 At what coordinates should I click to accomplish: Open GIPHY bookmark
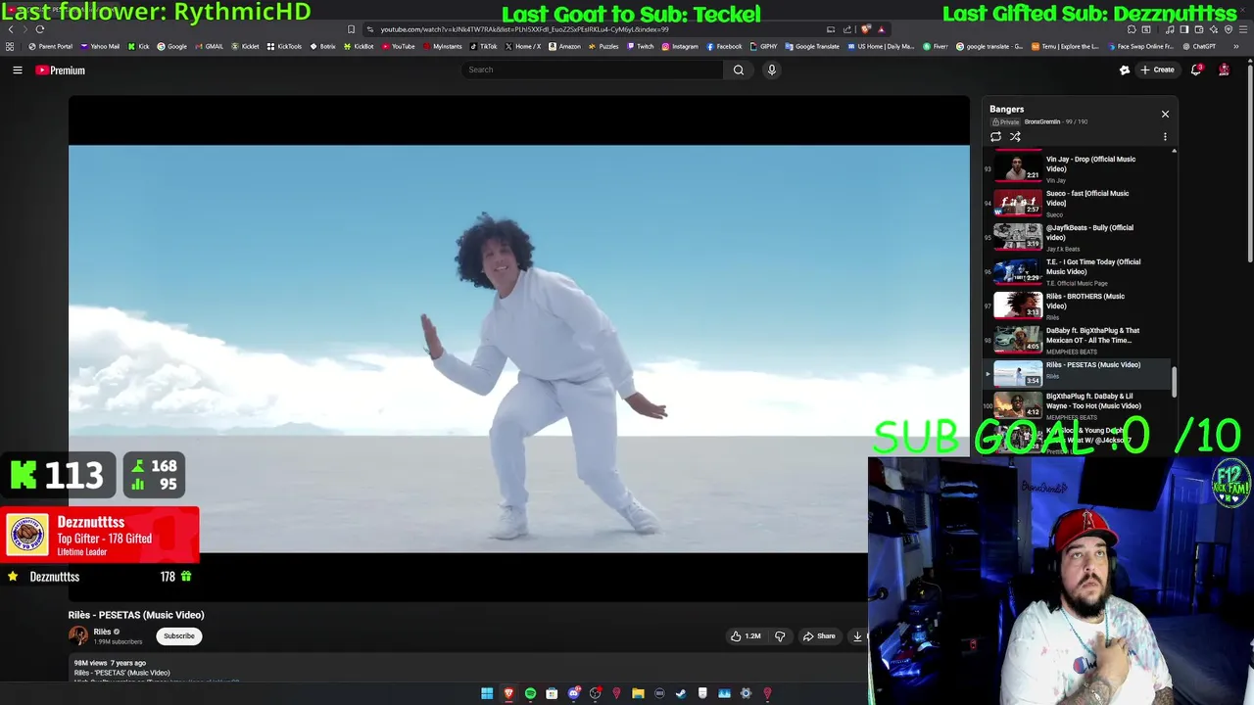[763, 46]
